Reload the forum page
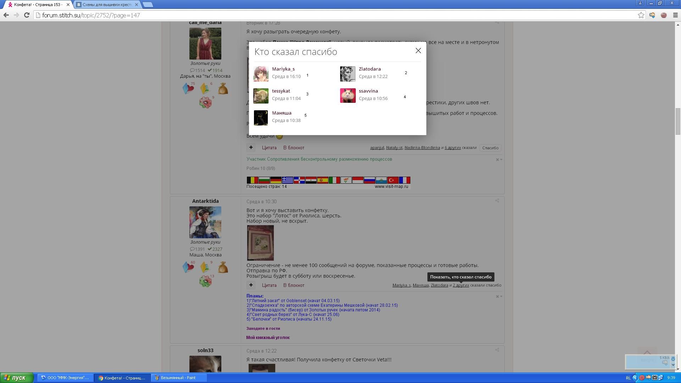The image size is (681, 383). pyautogui.click(x=27, y=15)
